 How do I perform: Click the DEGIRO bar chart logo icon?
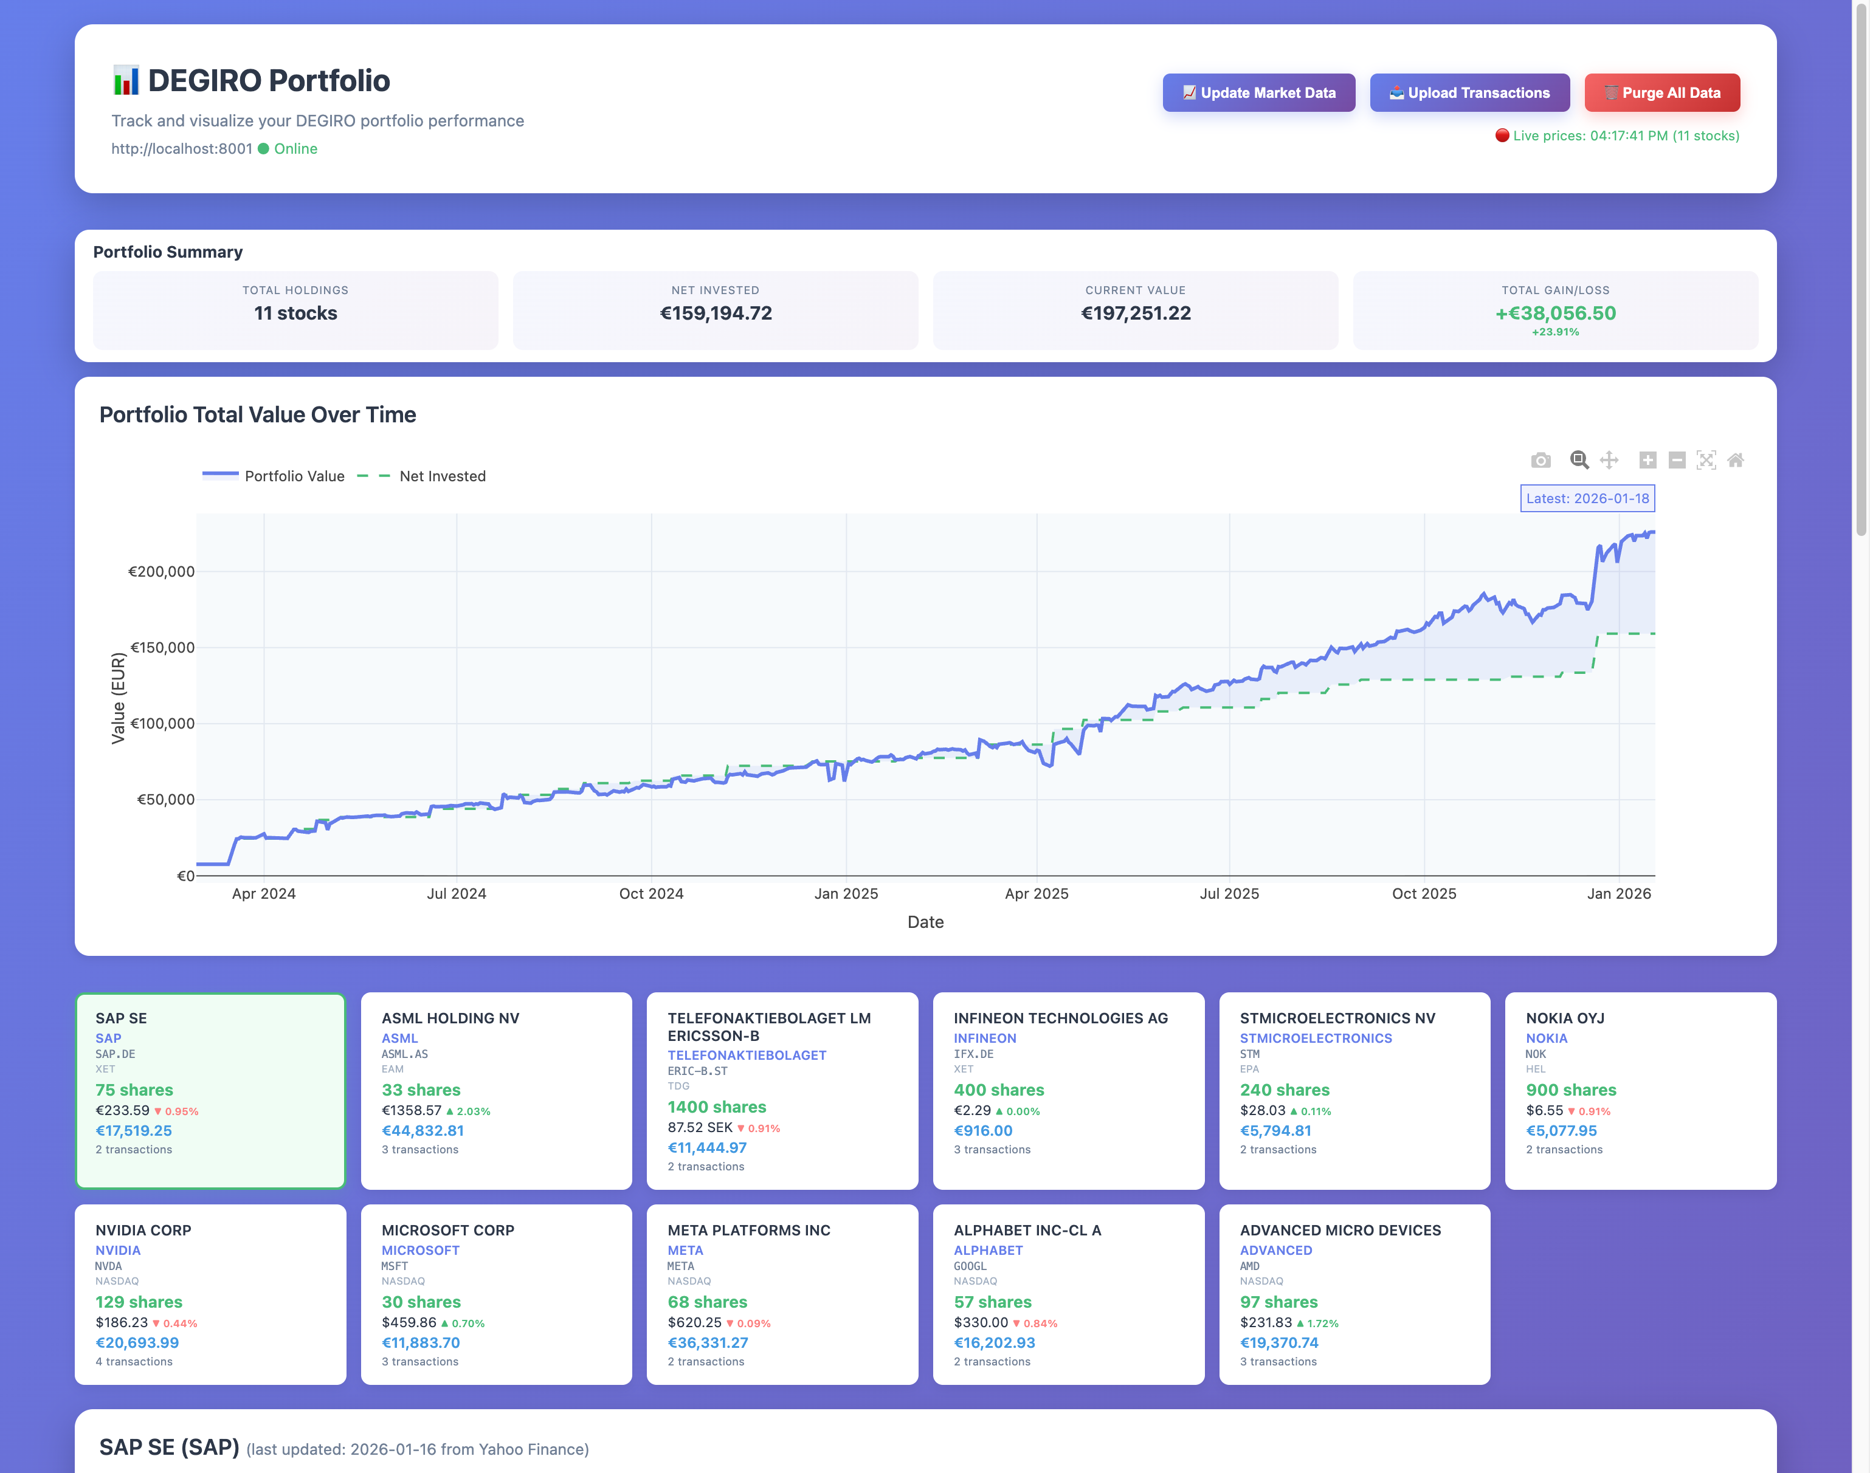pos(126,81)
